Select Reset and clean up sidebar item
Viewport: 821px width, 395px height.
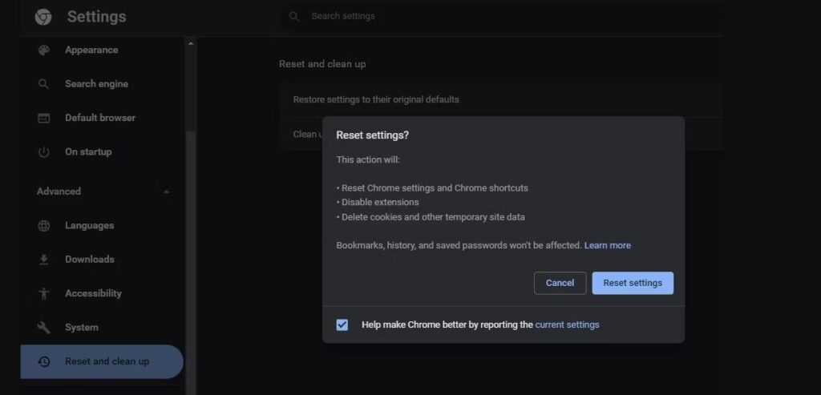103,361
